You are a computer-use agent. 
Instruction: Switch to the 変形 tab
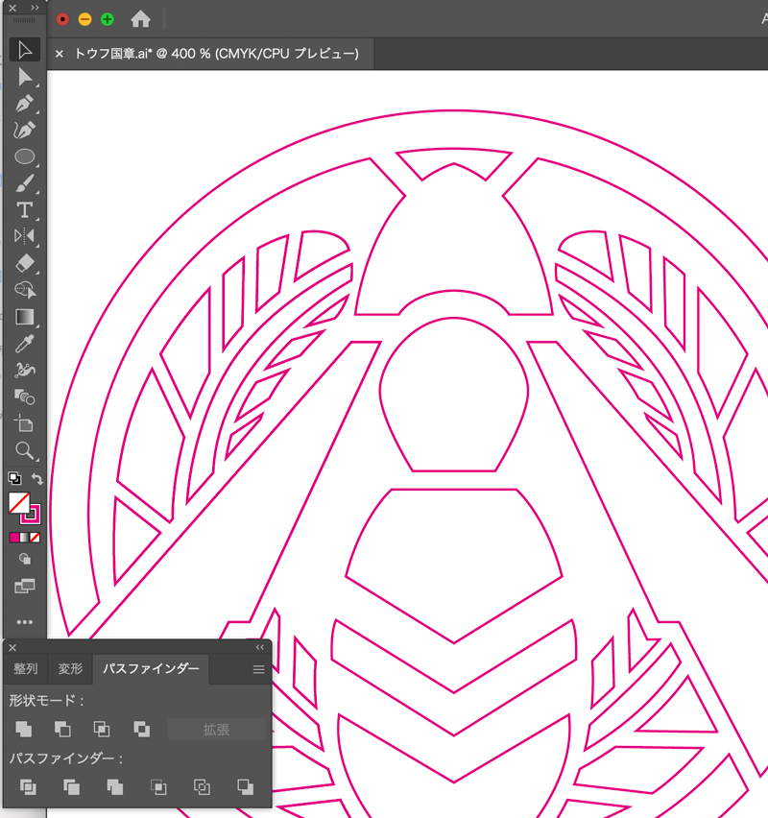coord(70,669)
